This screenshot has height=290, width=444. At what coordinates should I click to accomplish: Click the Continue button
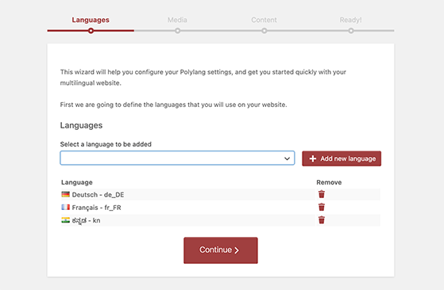[x=221, y=250]
